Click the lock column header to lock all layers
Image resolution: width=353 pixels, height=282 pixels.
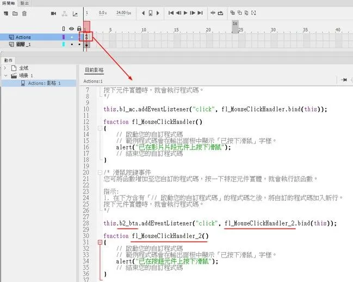point(79,29)
